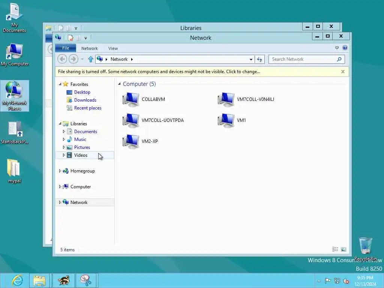Collapse the Computer (5) group
This screenshot has width=384, height=288.
pyautogui.click(x=119, y=84)
